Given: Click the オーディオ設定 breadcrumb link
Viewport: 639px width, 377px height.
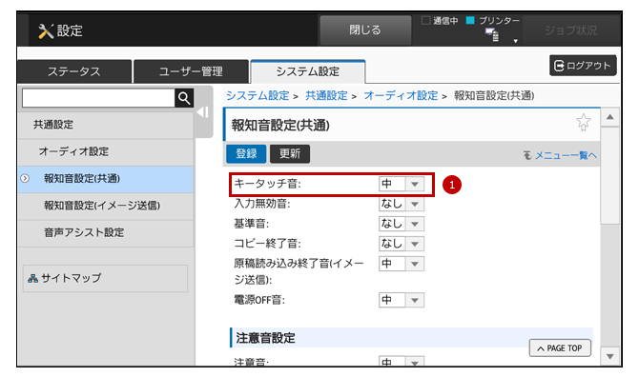Looking at the screenshot, I should coord(401,96).
